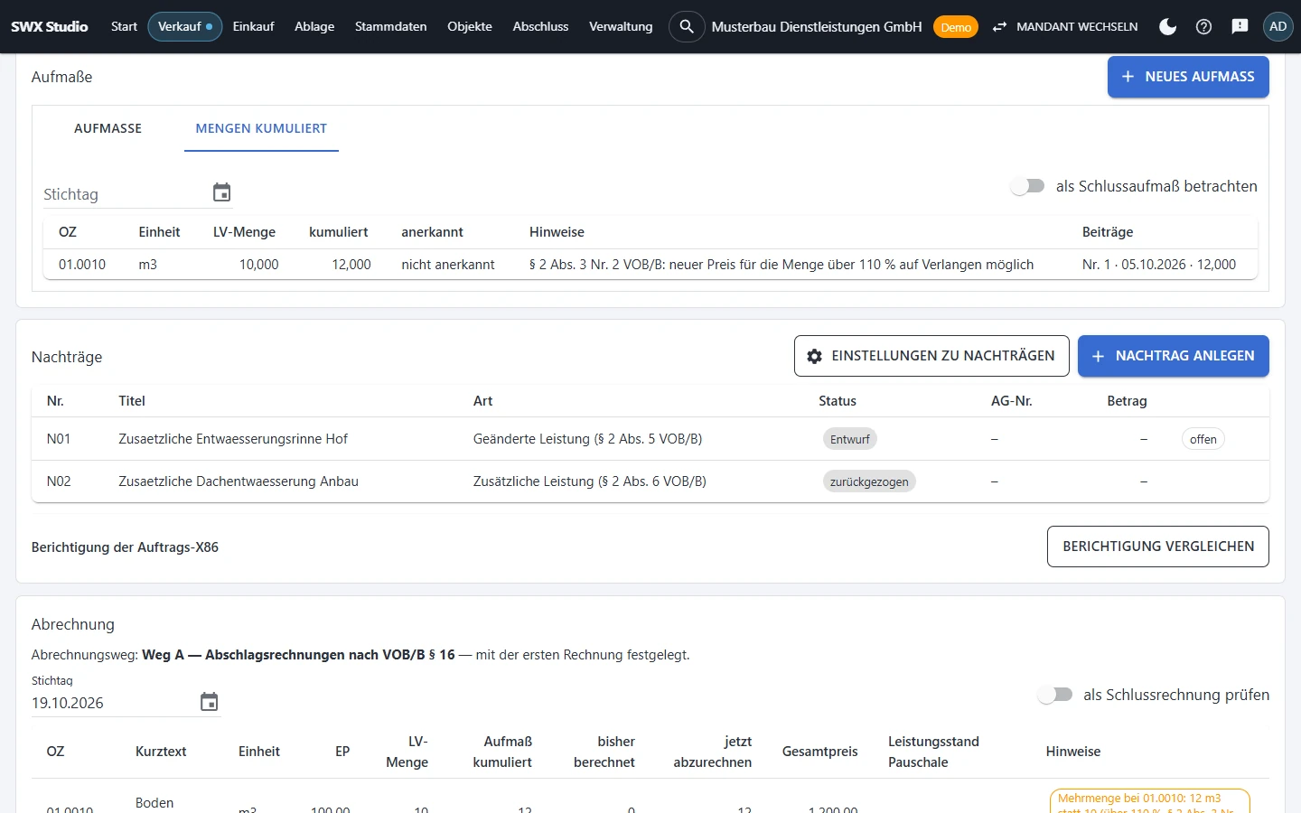Open the Objekte menu
Screen dimensions: 1301x813
point(470,27)
